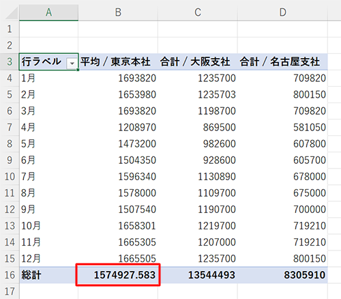Select row 17 header
Screen dimensions: 341x299
(x=10, y=291)
